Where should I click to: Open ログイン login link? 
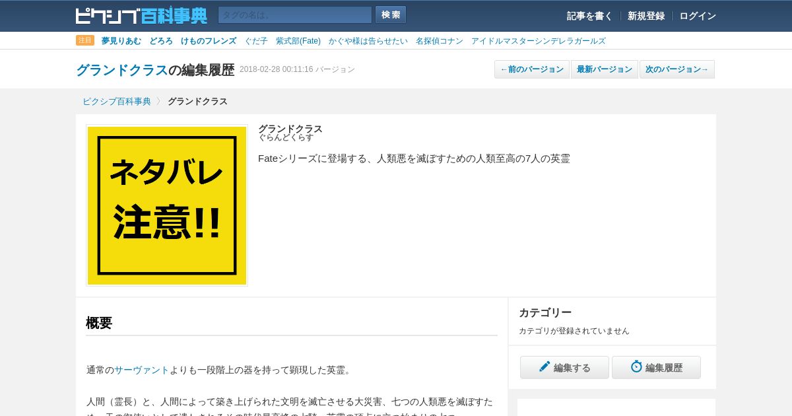pyautogui.click(x=698, y=16)
